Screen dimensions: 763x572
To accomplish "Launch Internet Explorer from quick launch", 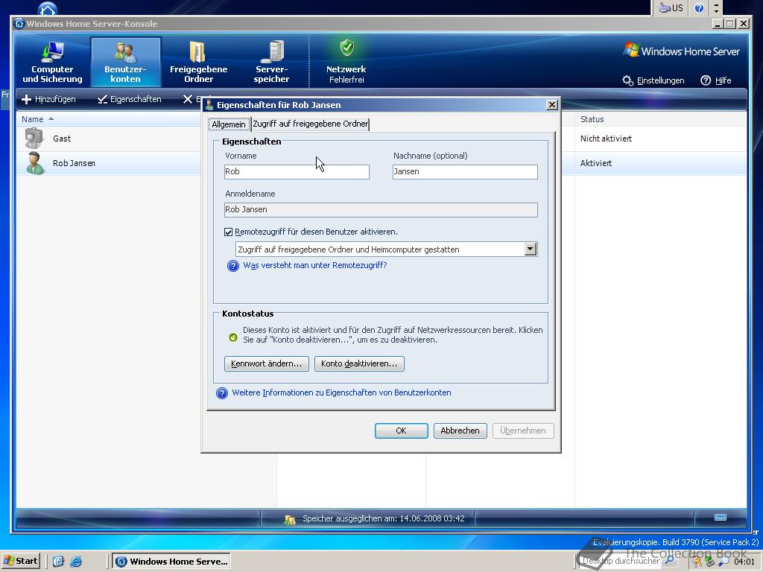I will click(x=76, y=562).
